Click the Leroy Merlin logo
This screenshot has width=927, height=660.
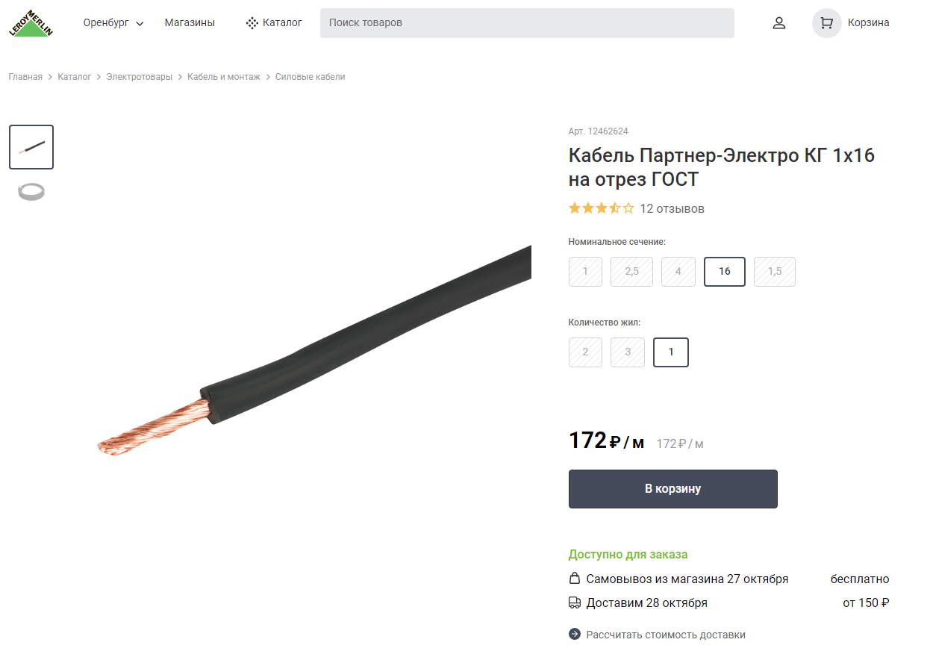click(x=31, y=24)
